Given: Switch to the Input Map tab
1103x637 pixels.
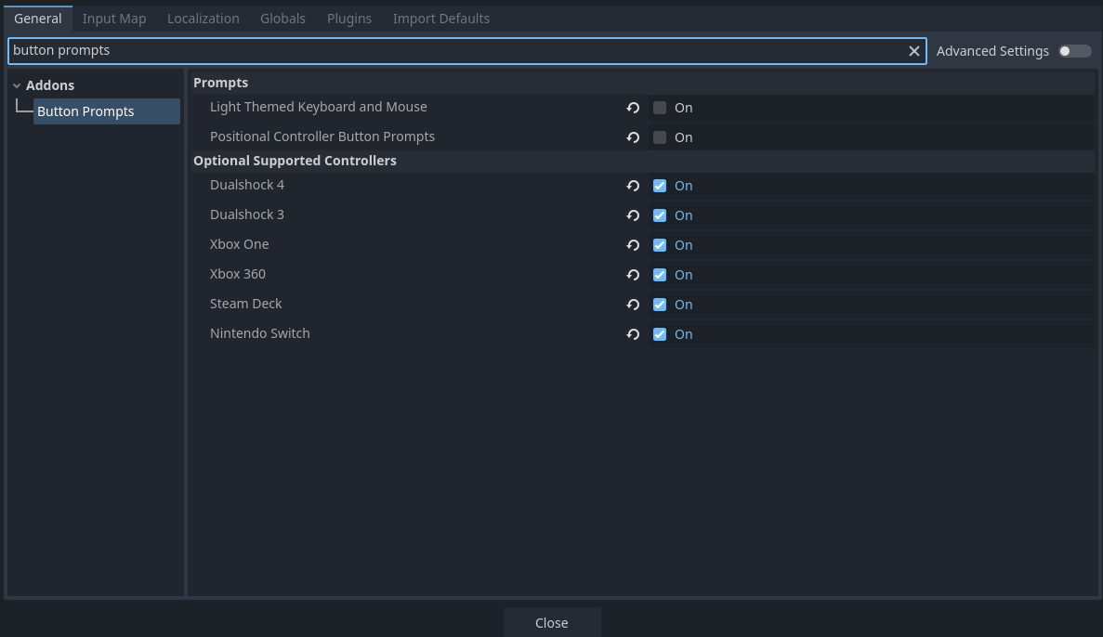Looking at the screenshot, I should (x=114, y=19).
